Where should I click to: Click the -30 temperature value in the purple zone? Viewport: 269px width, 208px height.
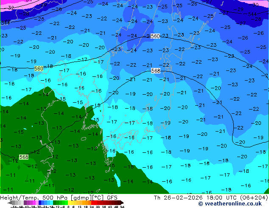coord(253,5)
